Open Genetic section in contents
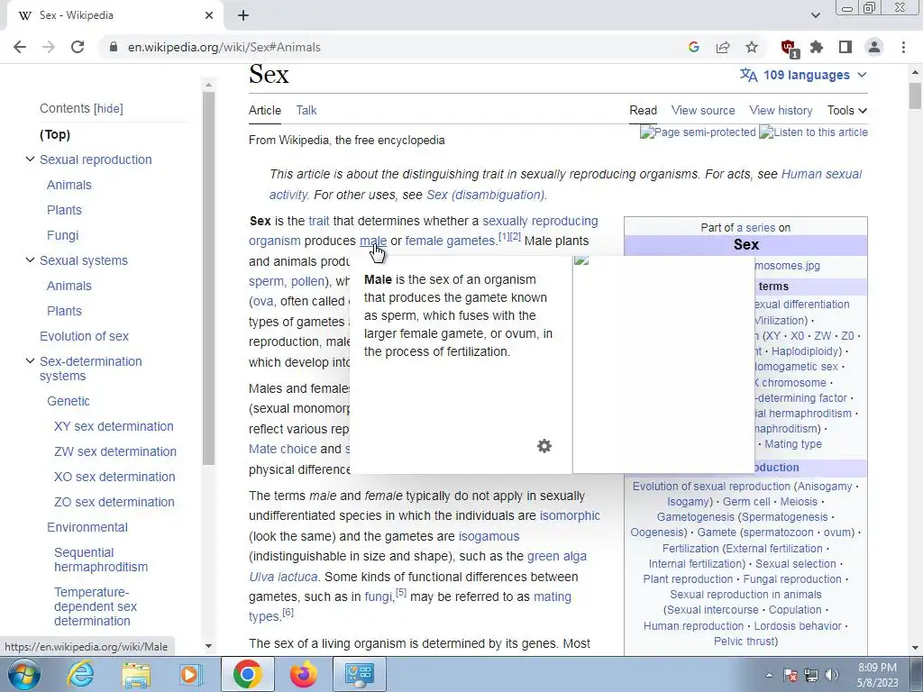The image size is (923, 692). click(69, 401)
